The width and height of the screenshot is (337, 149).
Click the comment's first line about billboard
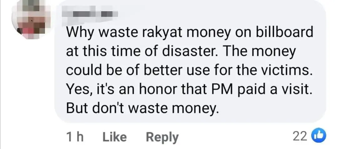[189, 33]
